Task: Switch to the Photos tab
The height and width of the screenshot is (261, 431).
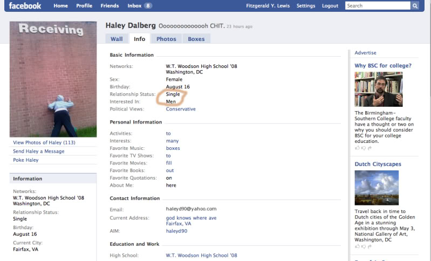Action: (166, 39)
